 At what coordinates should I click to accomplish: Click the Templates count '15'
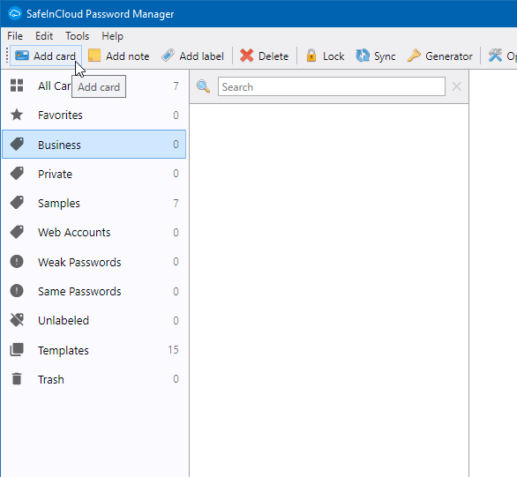(x=173, y=349)
